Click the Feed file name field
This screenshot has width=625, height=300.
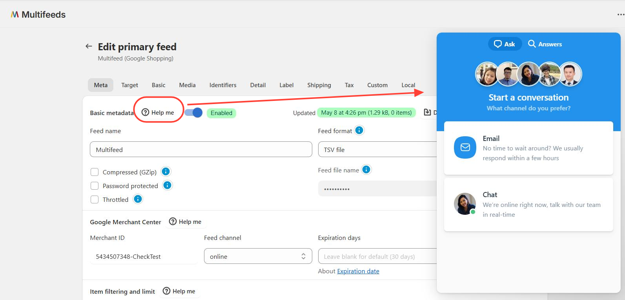pyautogui.click(x=377, y=188)
